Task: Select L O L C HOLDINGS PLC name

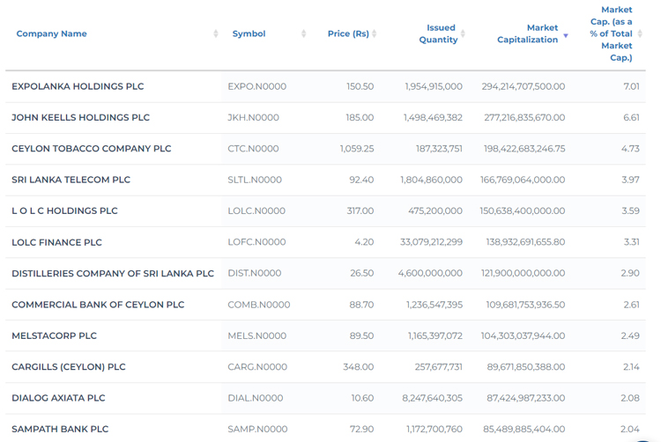Action: (x=64, y=211)
